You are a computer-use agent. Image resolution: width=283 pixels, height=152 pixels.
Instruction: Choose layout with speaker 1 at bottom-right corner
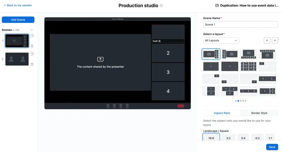point(248,79)
